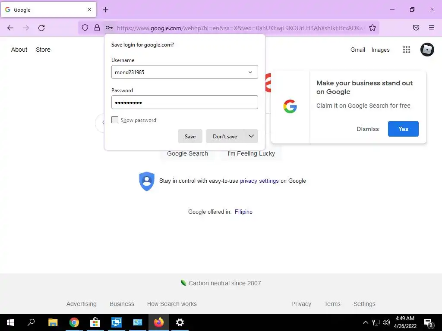Screen dimensions: 442x331
Task: Click the network tray icon
Action: pos(376,322)
